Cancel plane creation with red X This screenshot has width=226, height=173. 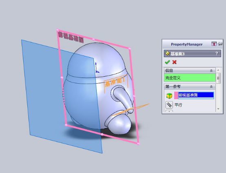coord(175,62)
